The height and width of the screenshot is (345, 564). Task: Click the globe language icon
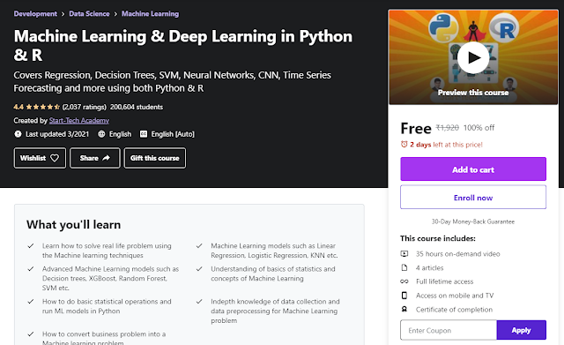[x=102, y=134]
